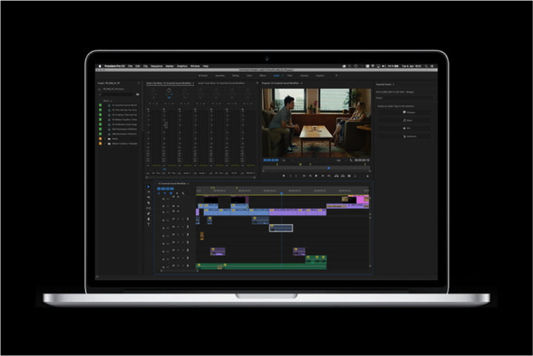Select the Razor tool

click(148, 203)
